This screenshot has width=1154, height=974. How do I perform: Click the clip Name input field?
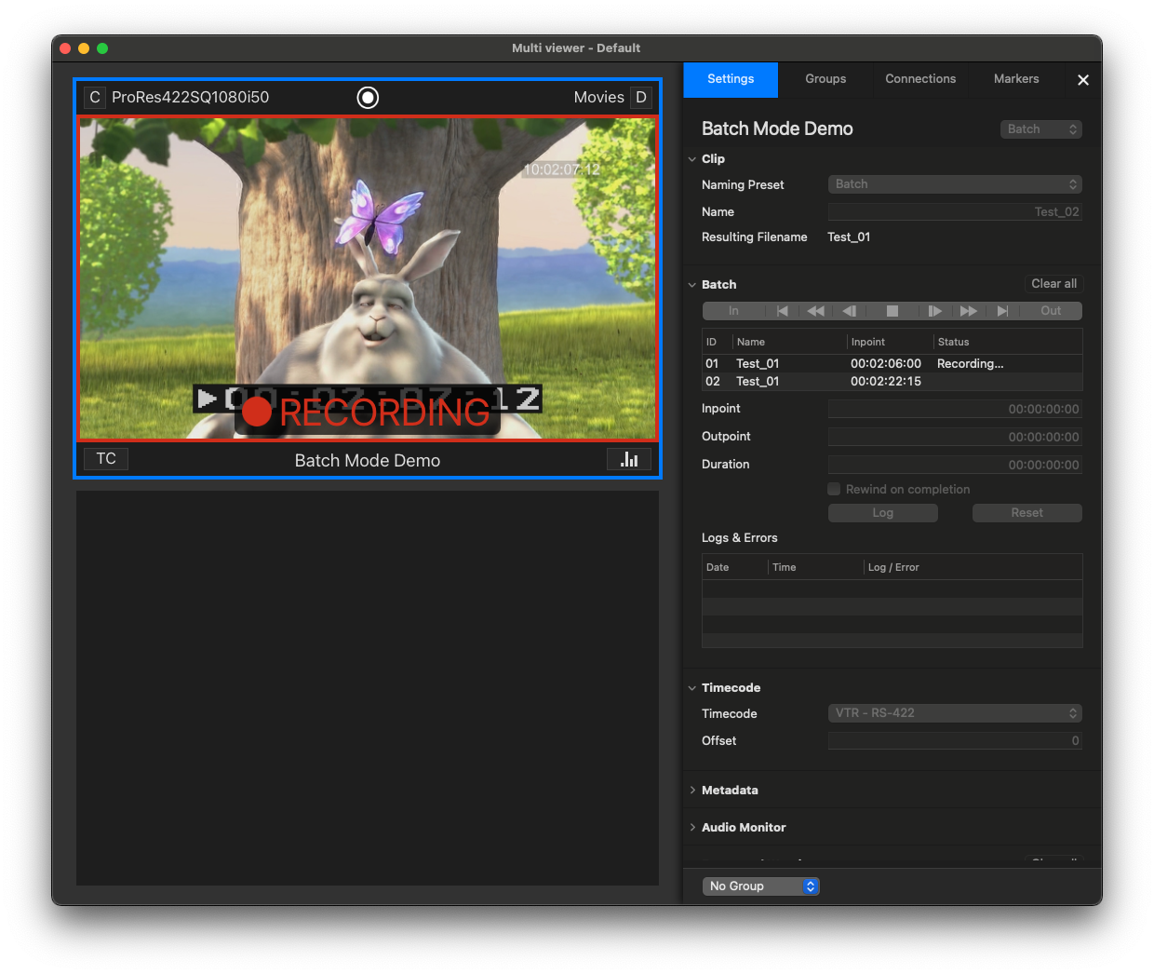(955, 212)
